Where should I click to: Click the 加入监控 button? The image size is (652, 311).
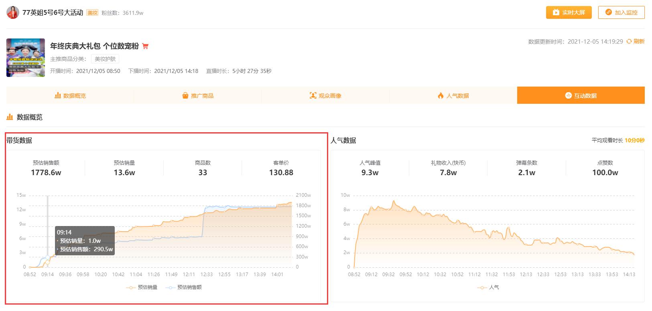click(621, 12)
